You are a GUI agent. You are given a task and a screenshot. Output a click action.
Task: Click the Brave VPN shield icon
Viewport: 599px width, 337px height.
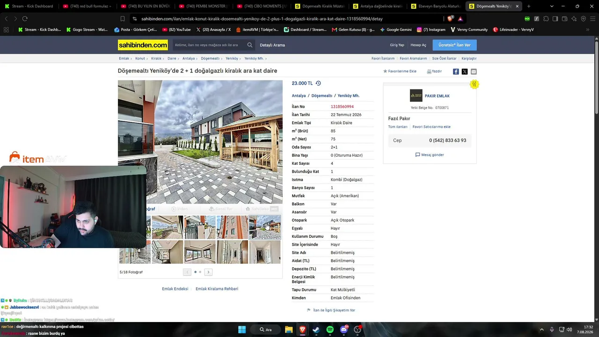pos(583,19)
